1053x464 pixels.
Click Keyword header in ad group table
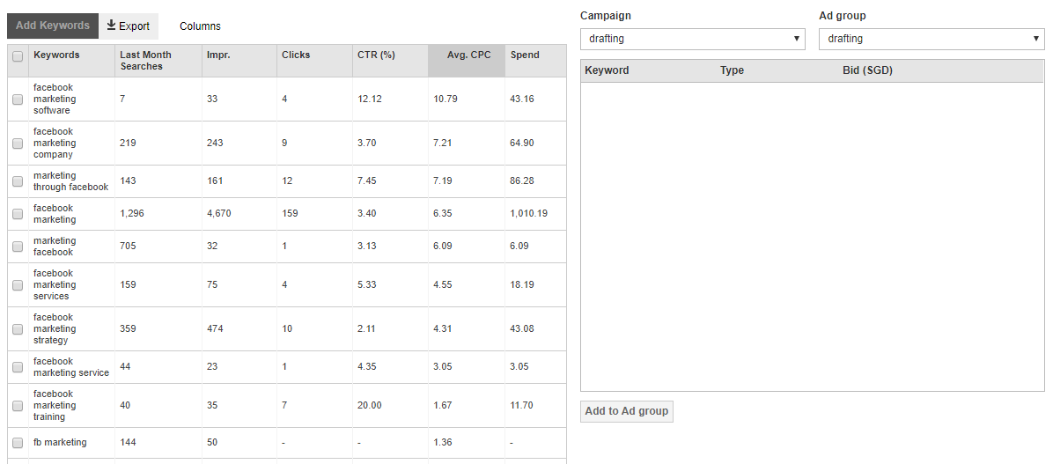click(607, 70)
